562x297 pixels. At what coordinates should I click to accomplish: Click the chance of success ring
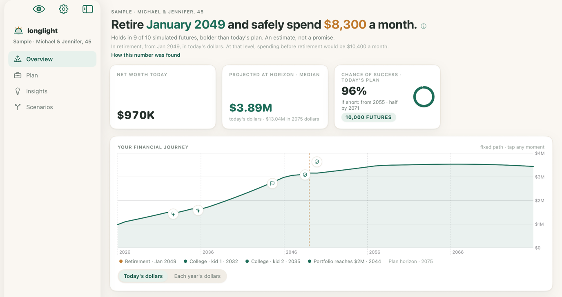424,97
